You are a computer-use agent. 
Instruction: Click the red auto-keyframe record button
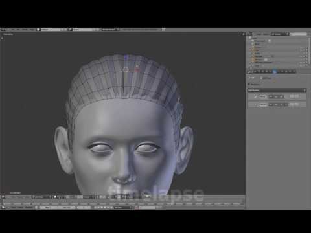point(137,208)
